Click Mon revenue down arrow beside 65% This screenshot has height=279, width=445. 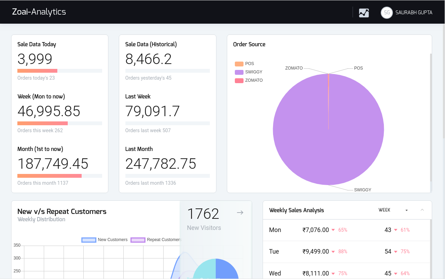click(x=333, y=230)
